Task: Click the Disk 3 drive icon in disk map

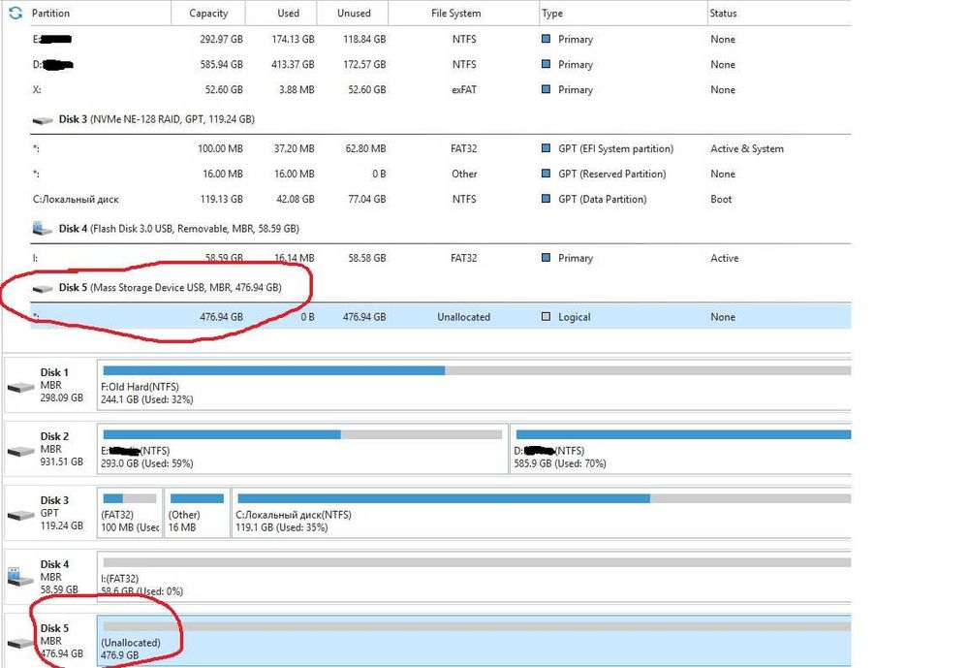Action: (21, 515)
